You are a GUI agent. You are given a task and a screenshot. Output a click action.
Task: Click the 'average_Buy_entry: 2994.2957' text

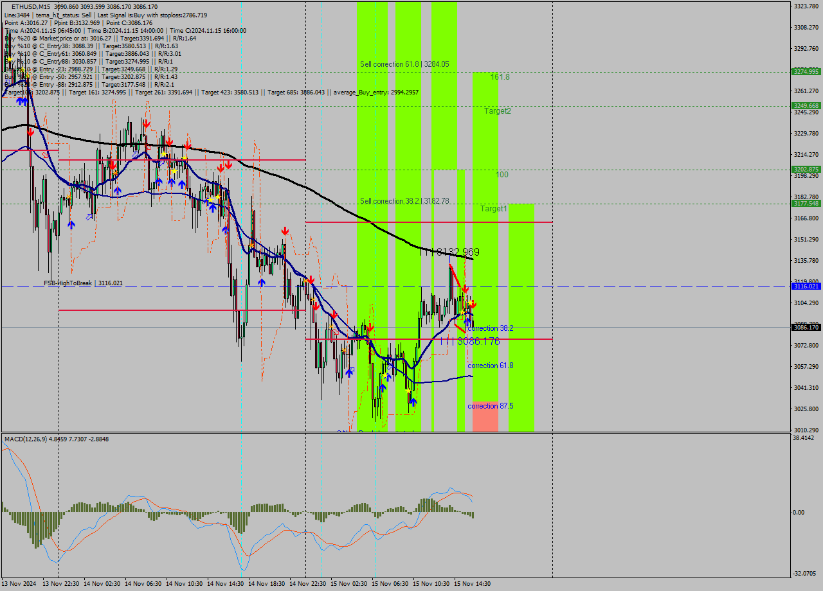click(x=377, y=93)
